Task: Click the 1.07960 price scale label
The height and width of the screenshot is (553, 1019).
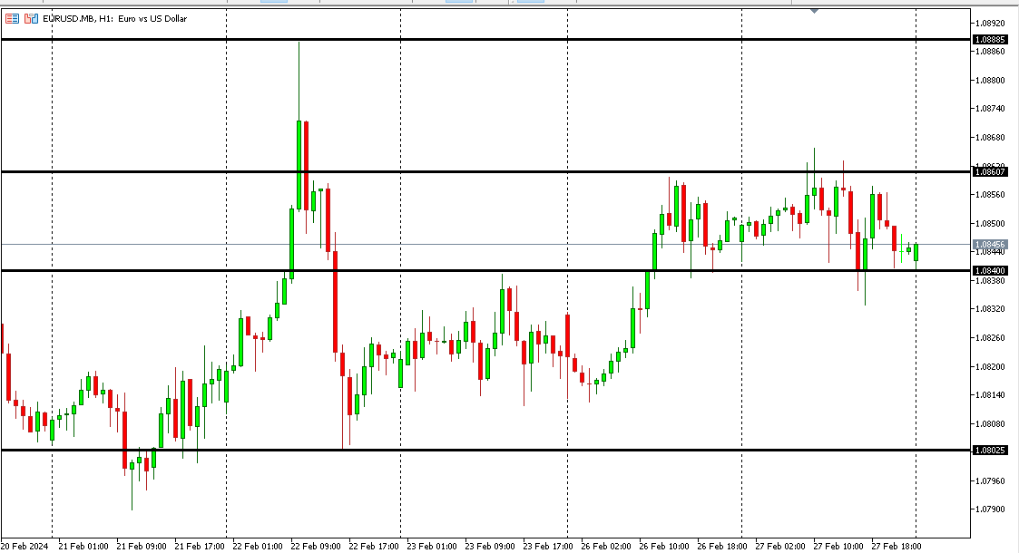Action: [990, 481]
